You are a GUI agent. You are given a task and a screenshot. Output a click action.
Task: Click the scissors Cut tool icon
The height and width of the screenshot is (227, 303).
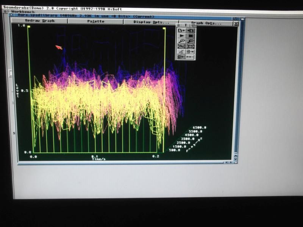(x=181, y=51)
